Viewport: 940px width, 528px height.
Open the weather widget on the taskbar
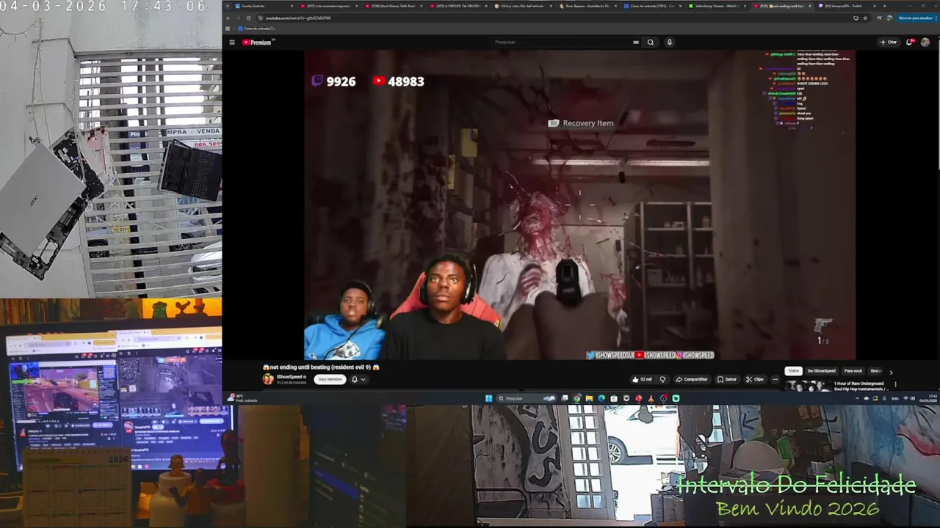(242, 398)
